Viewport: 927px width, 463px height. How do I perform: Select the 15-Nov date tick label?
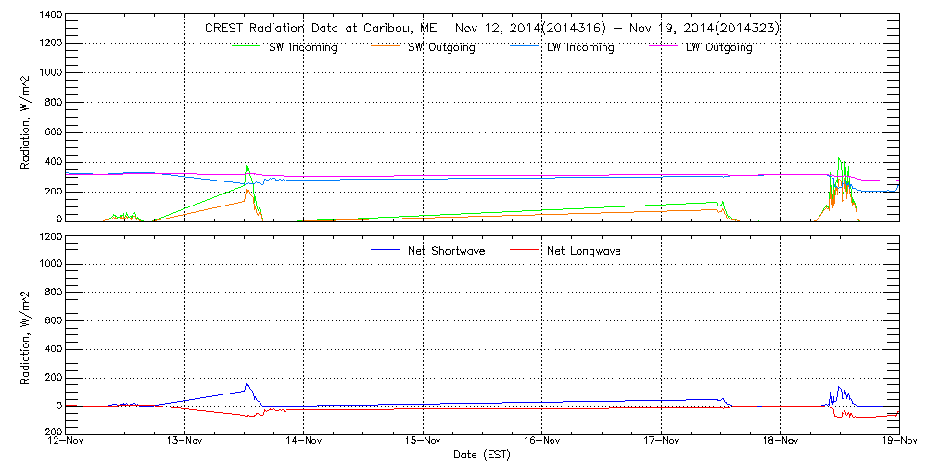point(424,441)
